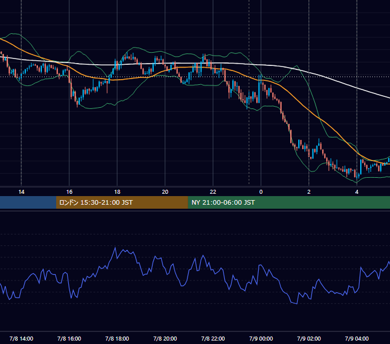
Task: Click the 7/9 04:00 indicator axis label
Action: coord(357,339)
